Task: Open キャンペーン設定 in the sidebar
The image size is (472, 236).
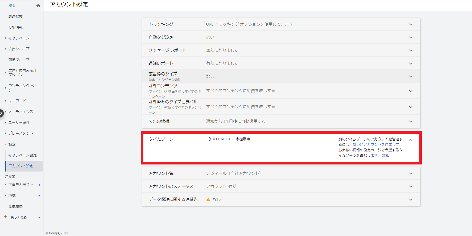Action: point(23,155)
